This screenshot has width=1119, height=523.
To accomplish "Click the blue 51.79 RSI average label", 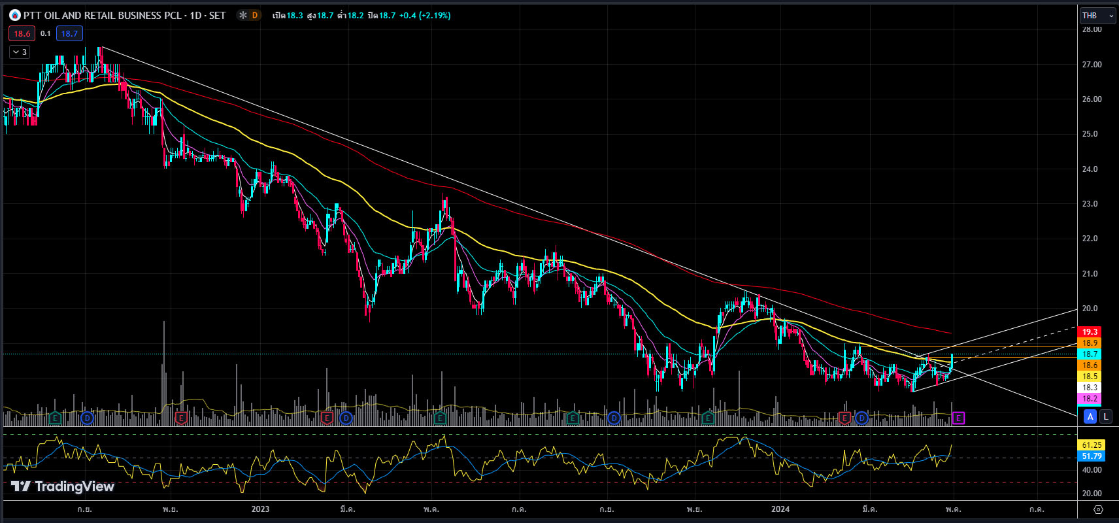I will point(1092,456).
